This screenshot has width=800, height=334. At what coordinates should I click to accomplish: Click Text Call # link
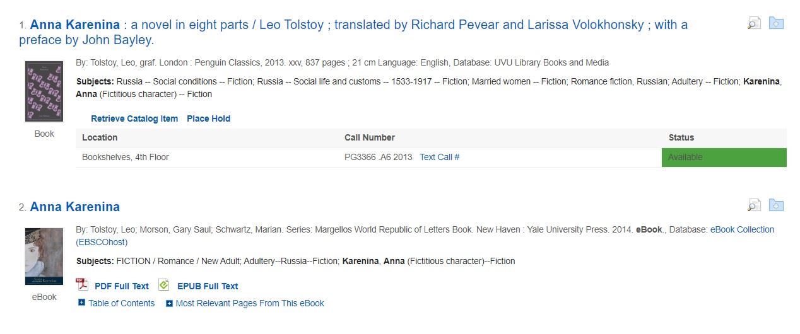[x=440, y=157]
